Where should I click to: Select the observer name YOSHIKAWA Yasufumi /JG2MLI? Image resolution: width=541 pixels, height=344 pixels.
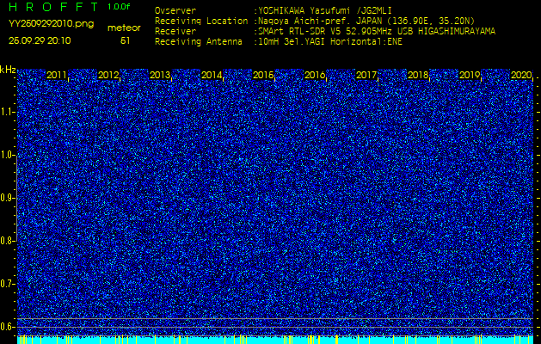(x=325, y=10)
